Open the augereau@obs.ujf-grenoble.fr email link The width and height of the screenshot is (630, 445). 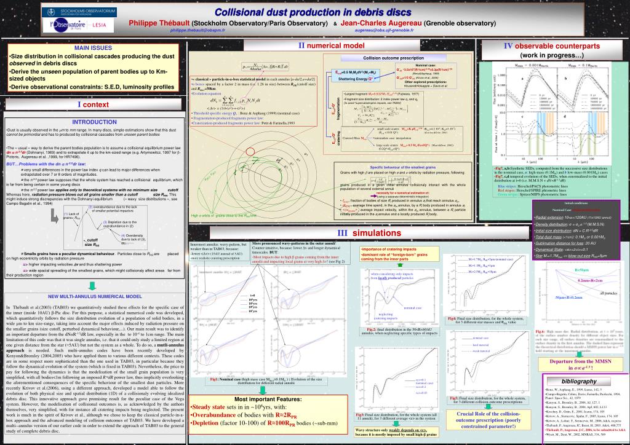384,30
